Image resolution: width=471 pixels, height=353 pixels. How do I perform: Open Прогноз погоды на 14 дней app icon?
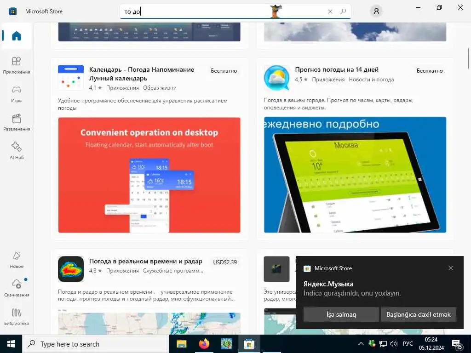coord(276,77)
